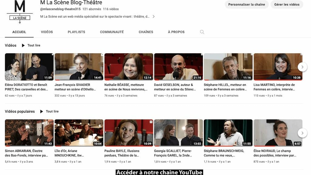Click title 'Stéphane BRAUNSCHWEIG, Comme tu me veux'
Image resolution: width=311 pixels, height=175 pixels.
(224, 153)
